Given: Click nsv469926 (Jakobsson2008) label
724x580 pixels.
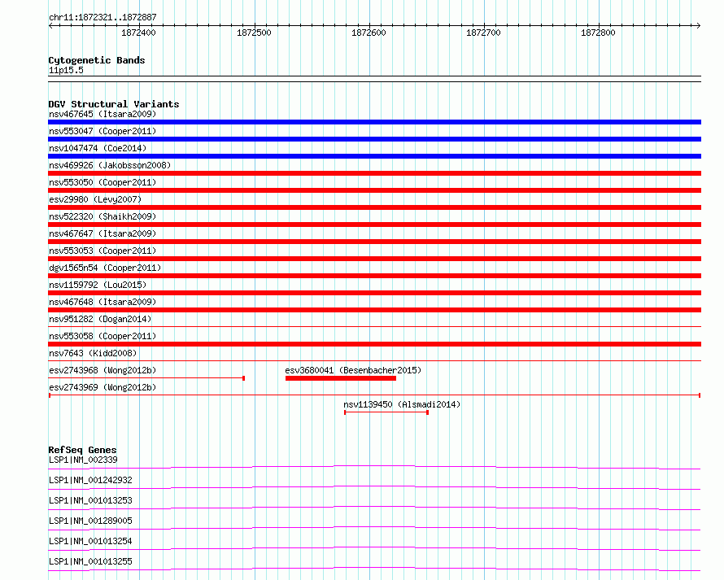Looking at the screenshot, I should (110, 165).
